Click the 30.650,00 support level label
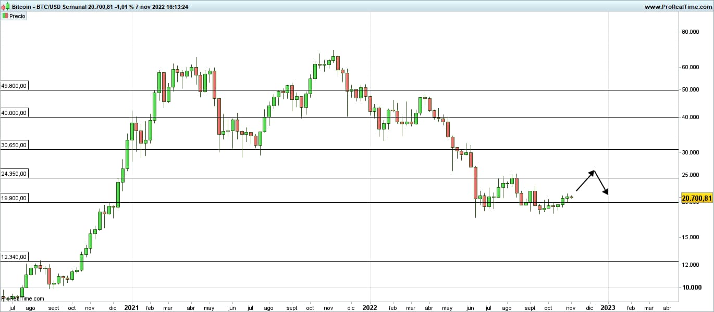Screen dimensions: 714x312 click(14, 146)
